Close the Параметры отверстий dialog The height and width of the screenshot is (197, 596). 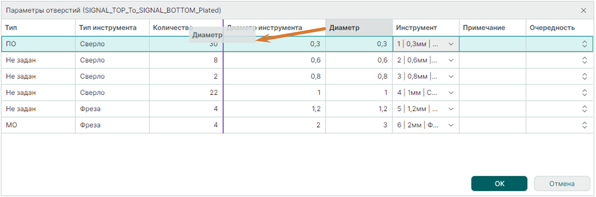584,10
